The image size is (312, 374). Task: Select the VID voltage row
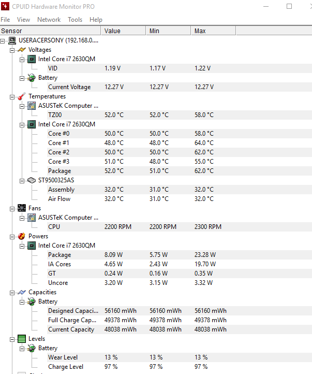[180, 68]
